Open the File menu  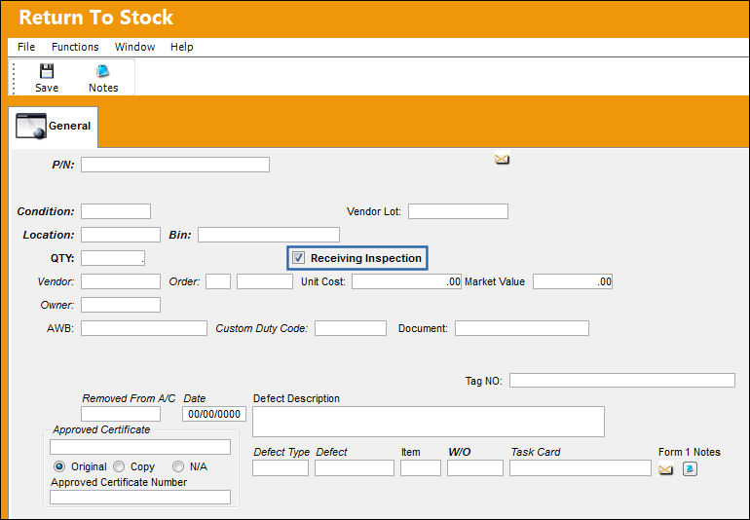click(26, 47)
